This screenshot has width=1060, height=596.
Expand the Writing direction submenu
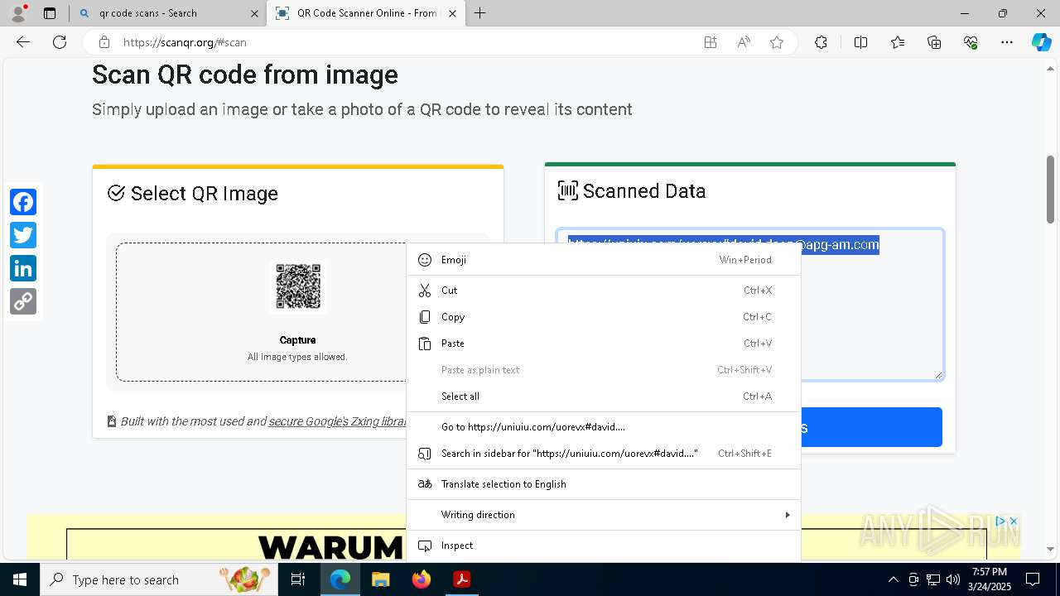tap(604, 515)
